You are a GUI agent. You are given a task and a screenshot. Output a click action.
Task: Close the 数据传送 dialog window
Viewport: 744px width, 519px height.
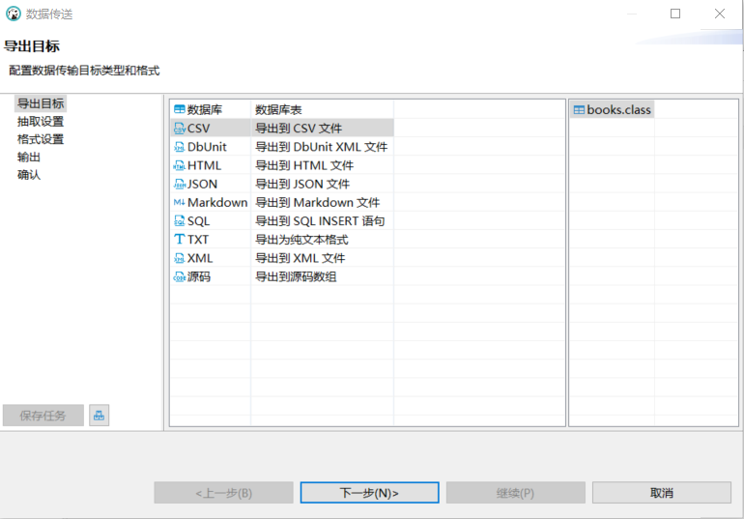(x=720, y=14)
